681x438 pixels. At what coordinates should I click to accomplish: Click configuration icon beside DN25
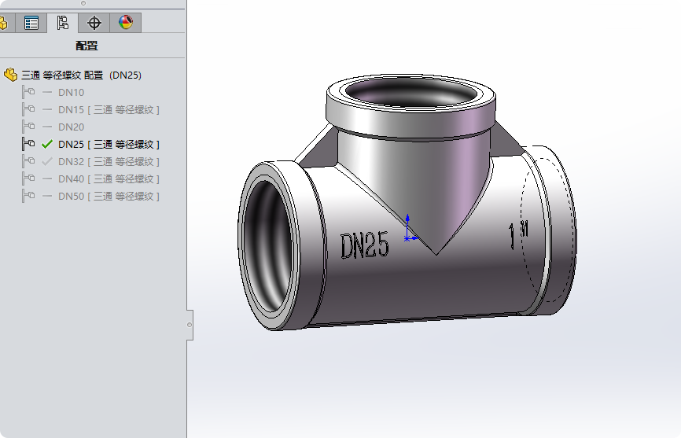click(28, 144)
